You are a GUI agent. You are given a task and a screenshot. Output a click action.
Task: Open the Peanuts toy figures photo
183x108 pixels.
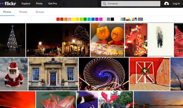[108, 40]
